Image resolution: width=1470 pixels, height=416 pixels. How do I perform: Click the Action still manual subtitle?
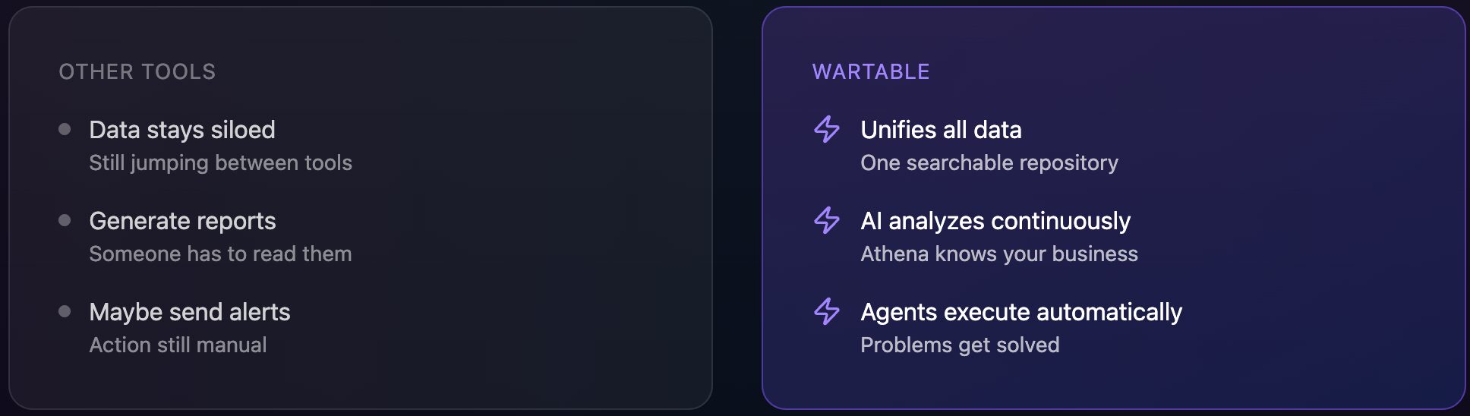pos(178,345)
